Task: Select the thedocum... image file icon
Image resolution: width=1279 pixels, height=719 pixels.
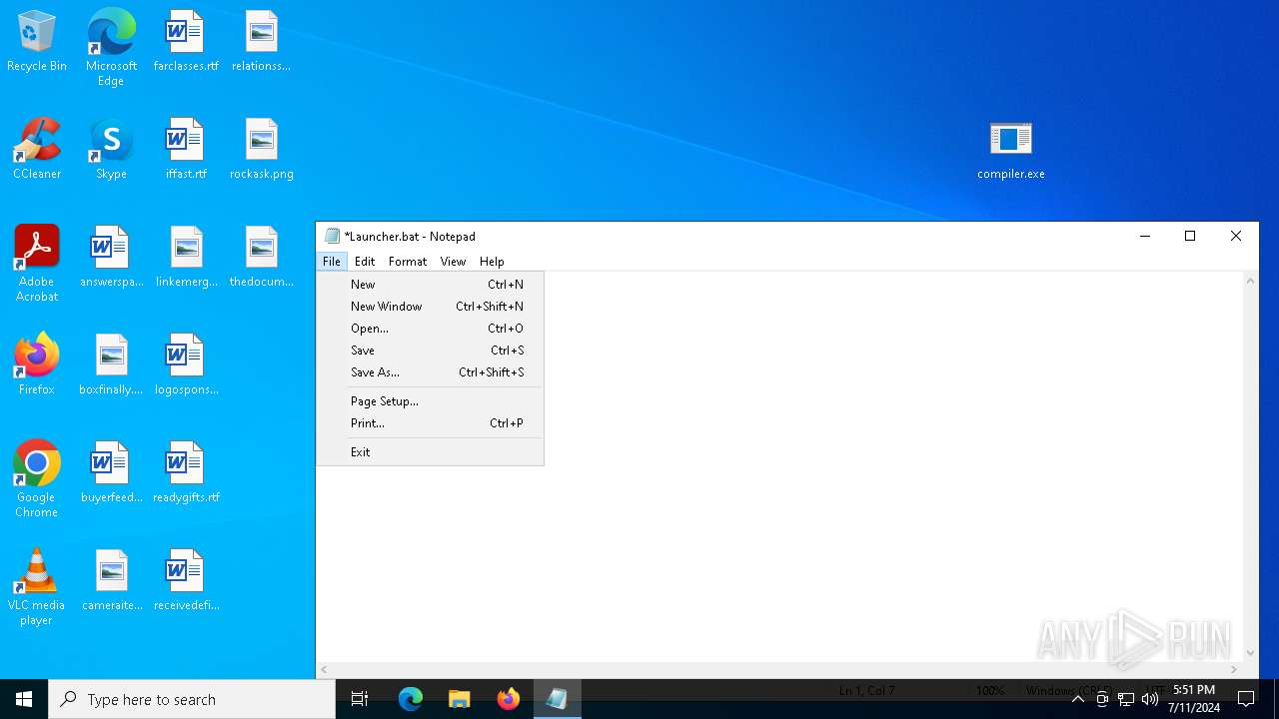Action: tap(261, 258)
